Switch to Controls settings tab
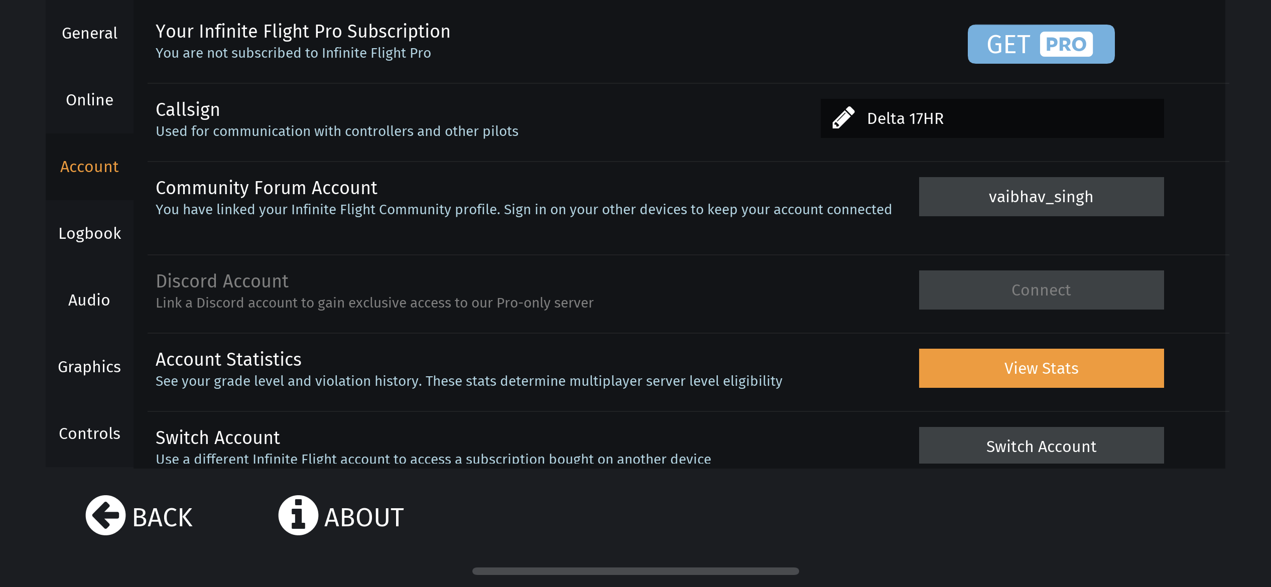 click(89, 433)
